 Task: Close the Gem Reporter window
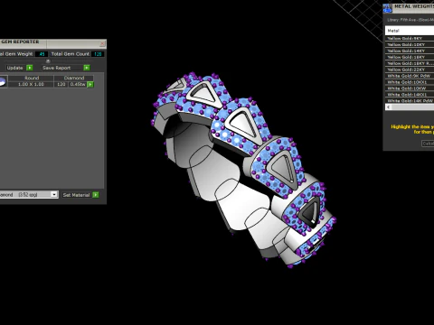102,44
